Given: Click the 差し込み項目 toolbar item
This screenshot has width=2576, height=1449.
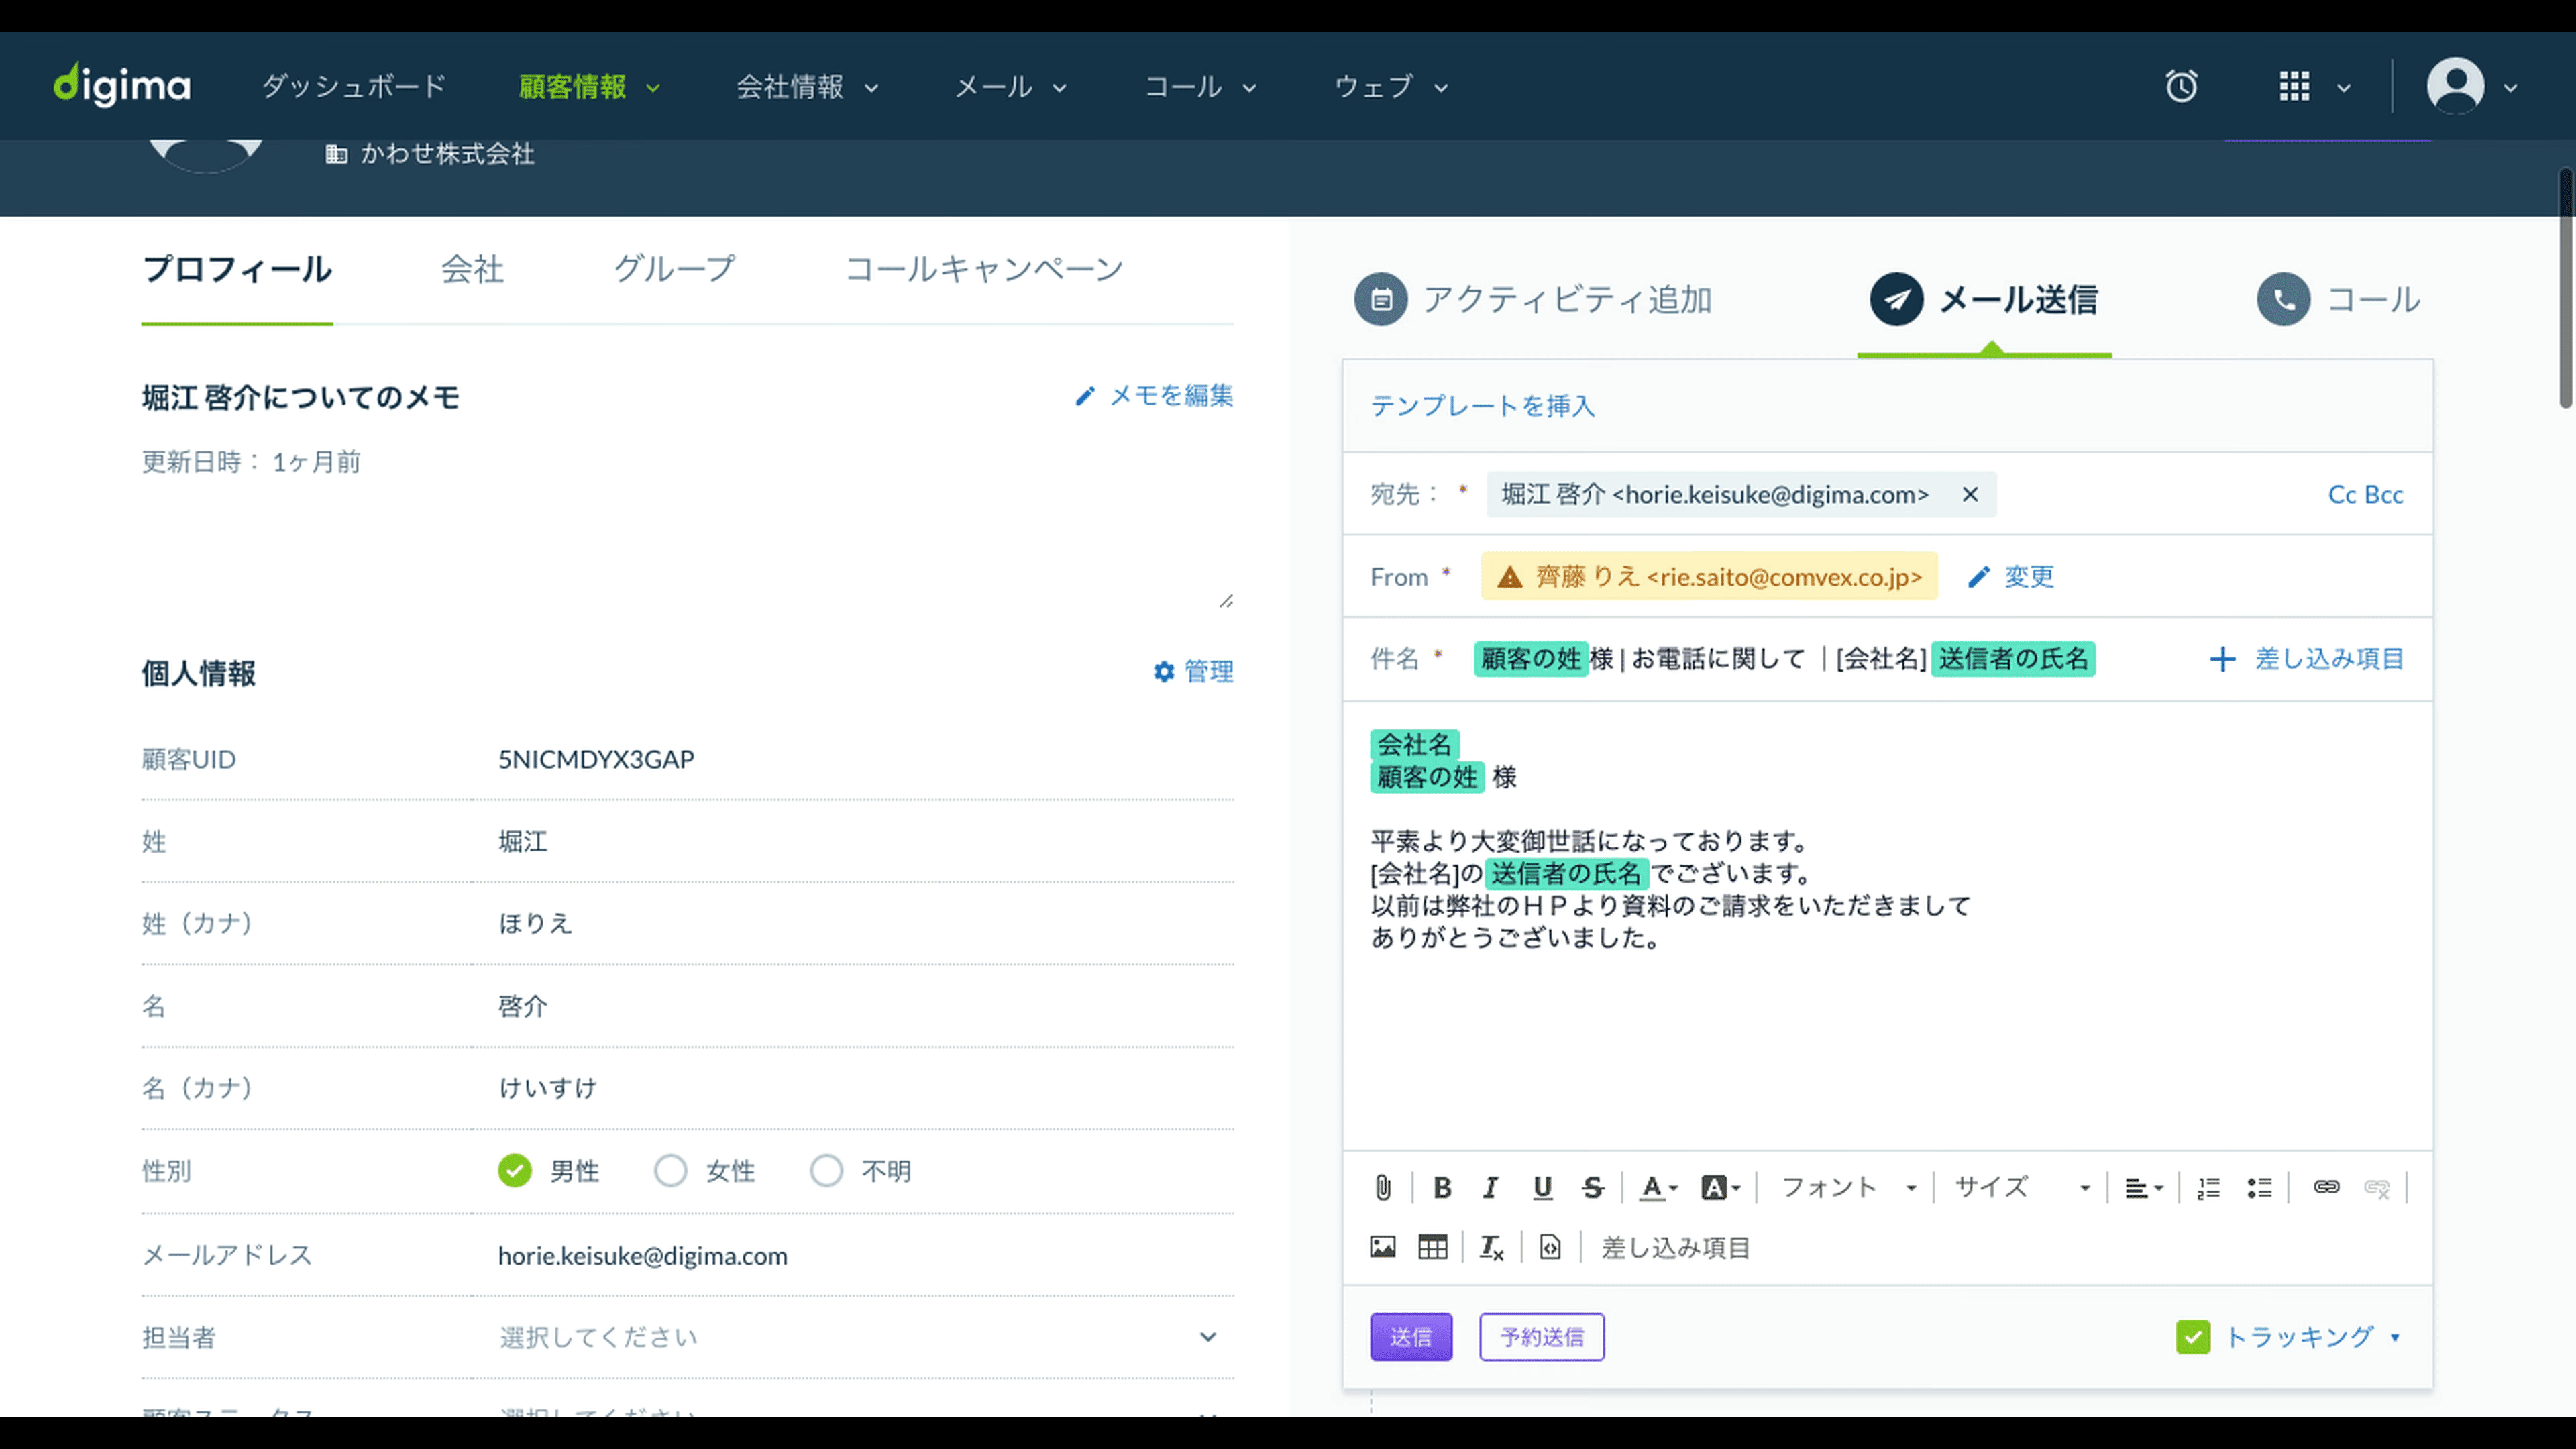Looking at the screenshot, I should click(x=1675, y=1248).
